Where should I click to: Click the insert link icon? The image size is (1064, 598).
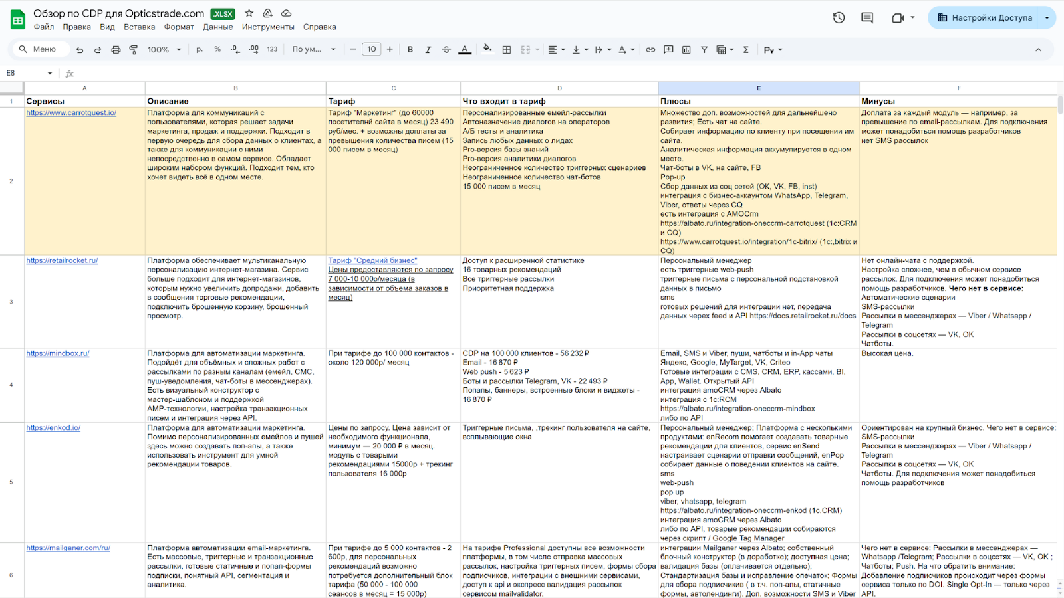[650, 50]
